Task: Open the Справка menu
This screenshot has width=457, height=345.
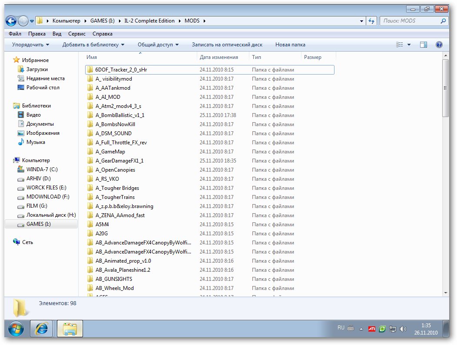Action: coord(102,34)
